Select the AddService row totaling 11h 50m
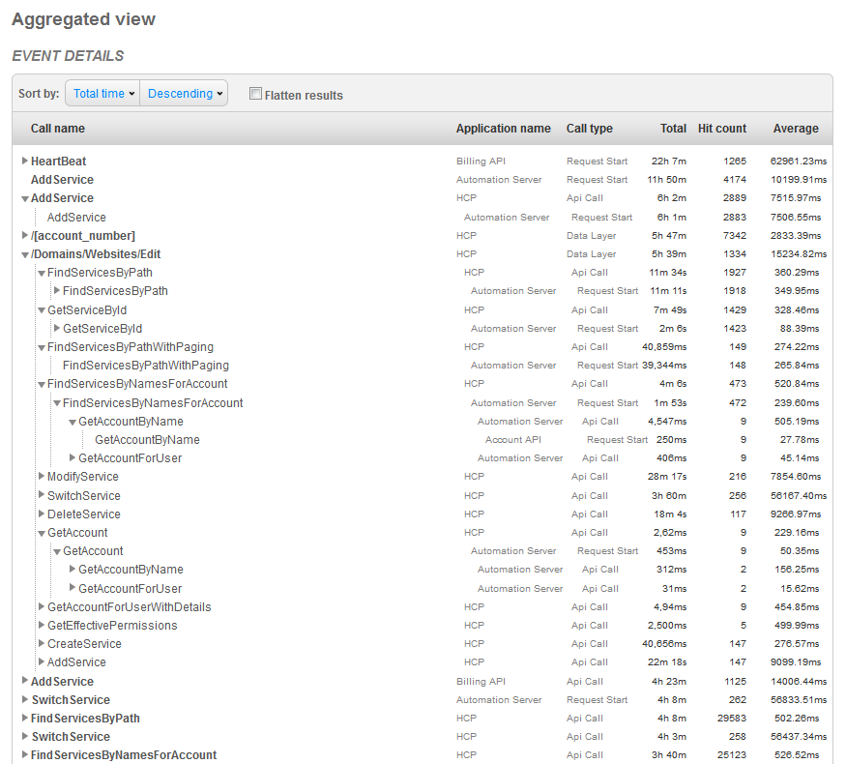The height and width of the screenshot is (764, 846). coord(423,180)
